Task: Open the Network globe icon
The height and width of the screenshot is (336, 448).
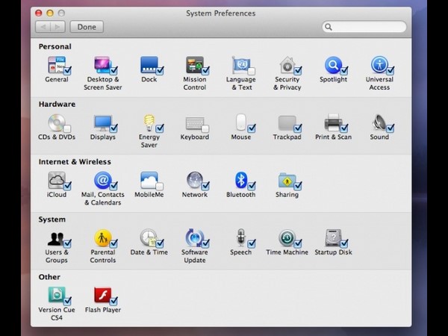Action: coord(195,180)
